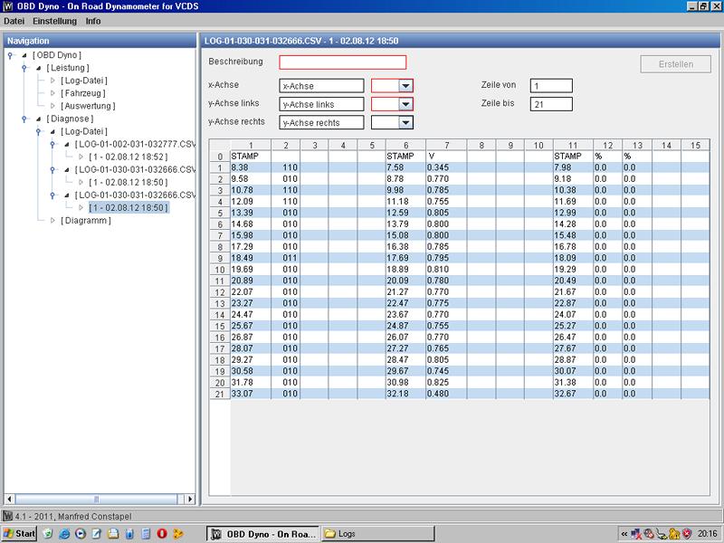Open the y-Achse rechts dropdown arrow
Screen dimensions: 724x543
(405, 122)
